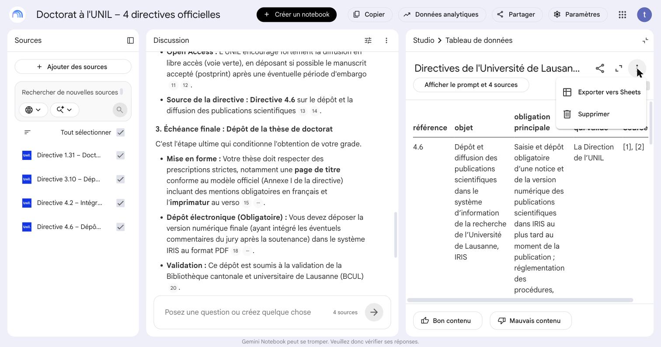Open the Directive 4.6 source
Viewport: 661px width, 347px height.
69,227
